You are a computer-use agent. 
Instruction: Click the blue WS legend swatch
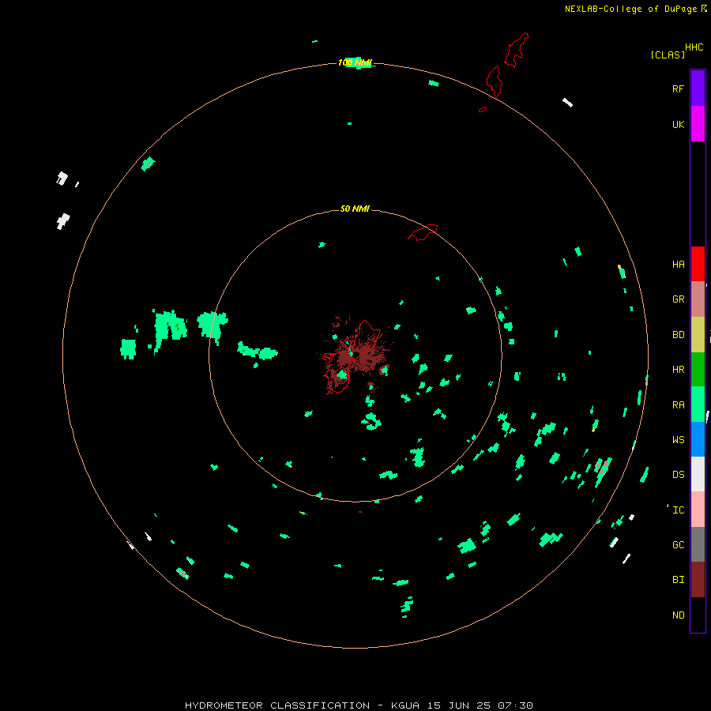tap(698, 439)
